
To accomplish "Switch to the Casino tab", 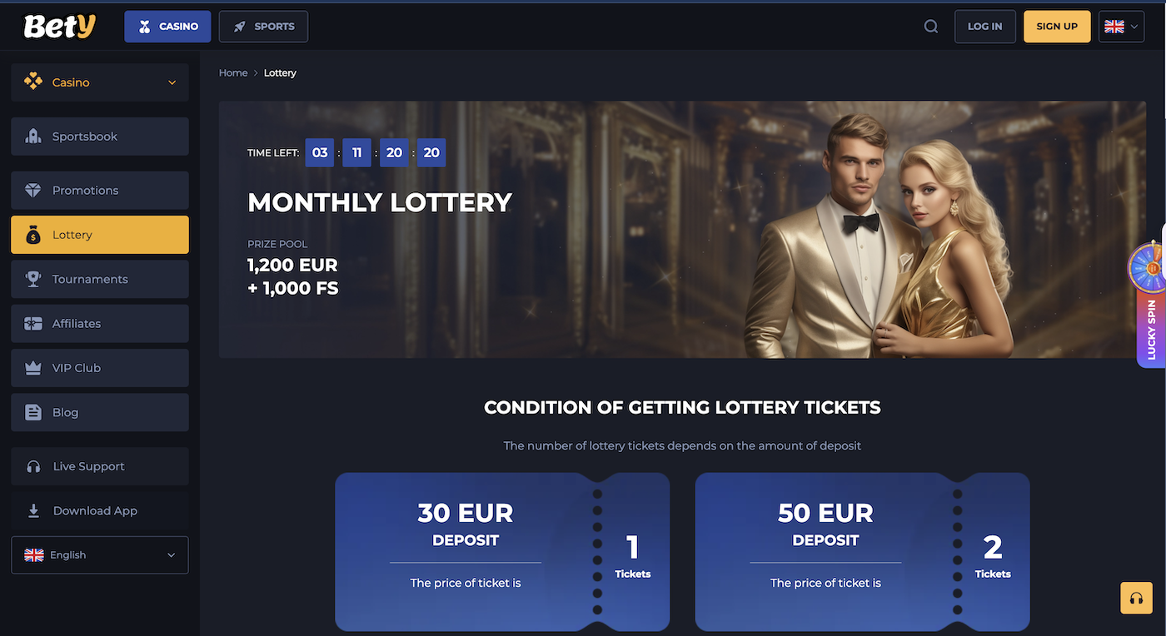I will click(x=167, y=27).
